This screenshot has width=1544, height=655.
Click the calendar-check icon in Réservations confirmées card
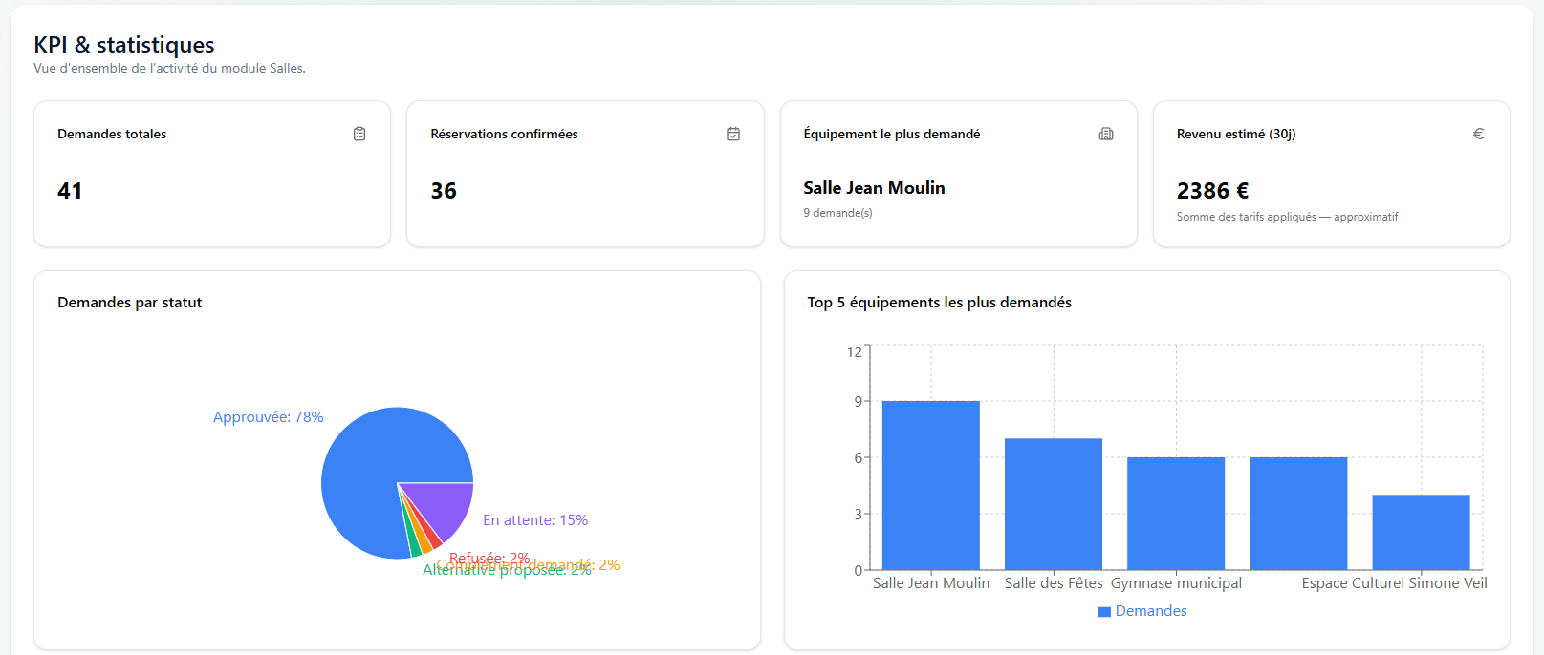click(x=733, y=134)
